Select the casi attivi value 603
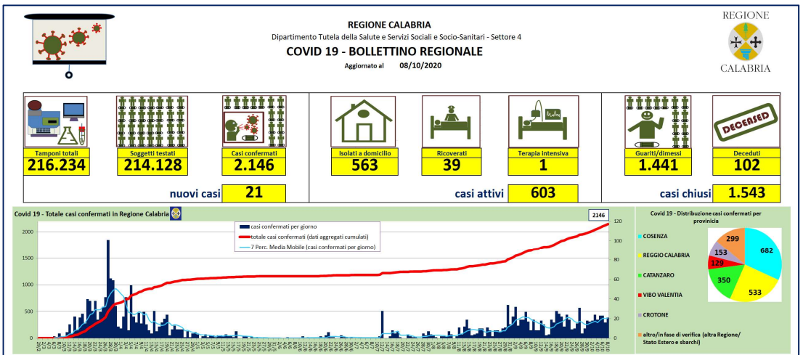 pyautogui.click(x=542, y=193)
